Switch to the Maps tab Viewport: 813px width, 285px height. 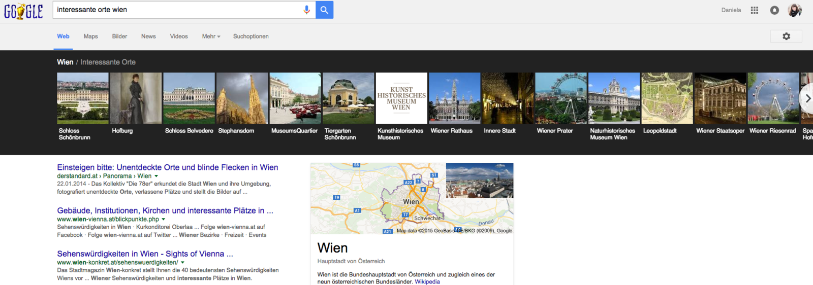(91, 37)
